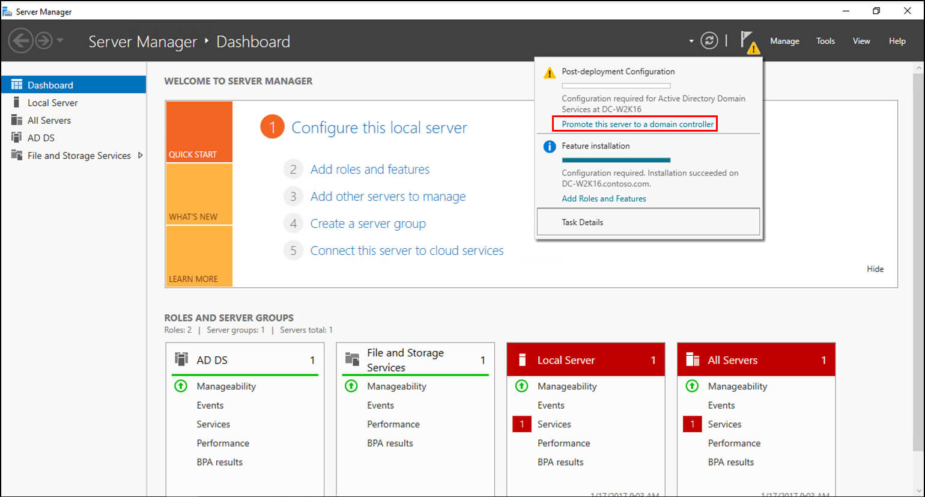This screenshot has height=497, width=925.
Task: Open the Local Server tile header
Action: click(586, 360)
